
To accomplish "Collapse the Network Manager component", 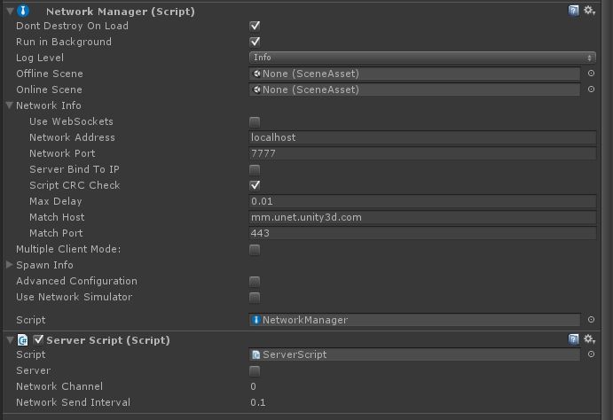I will 10,11.
